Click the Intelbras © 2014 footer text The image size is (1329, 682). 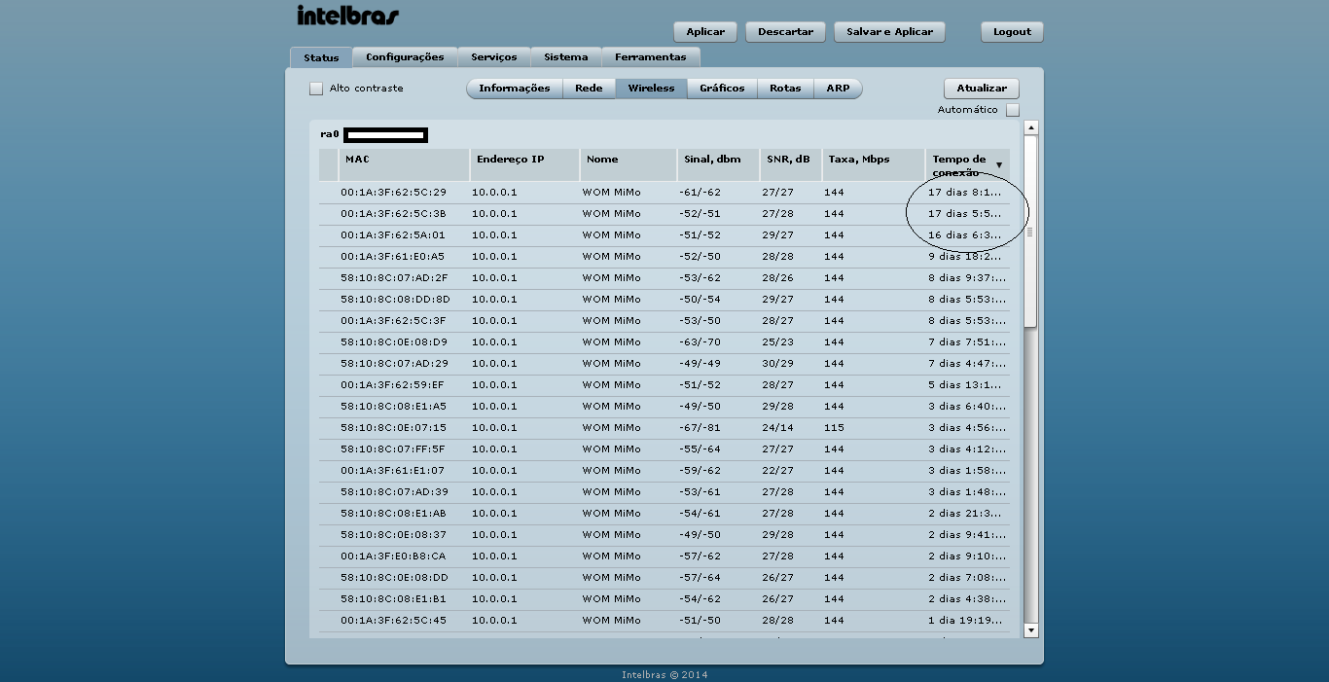pyautogui.click(x=664, y=674)
